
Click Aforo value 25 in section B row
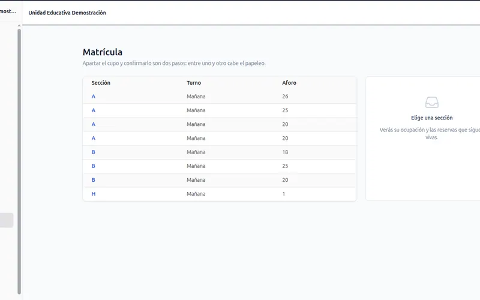pyautogui.click(x=285, y=166)
